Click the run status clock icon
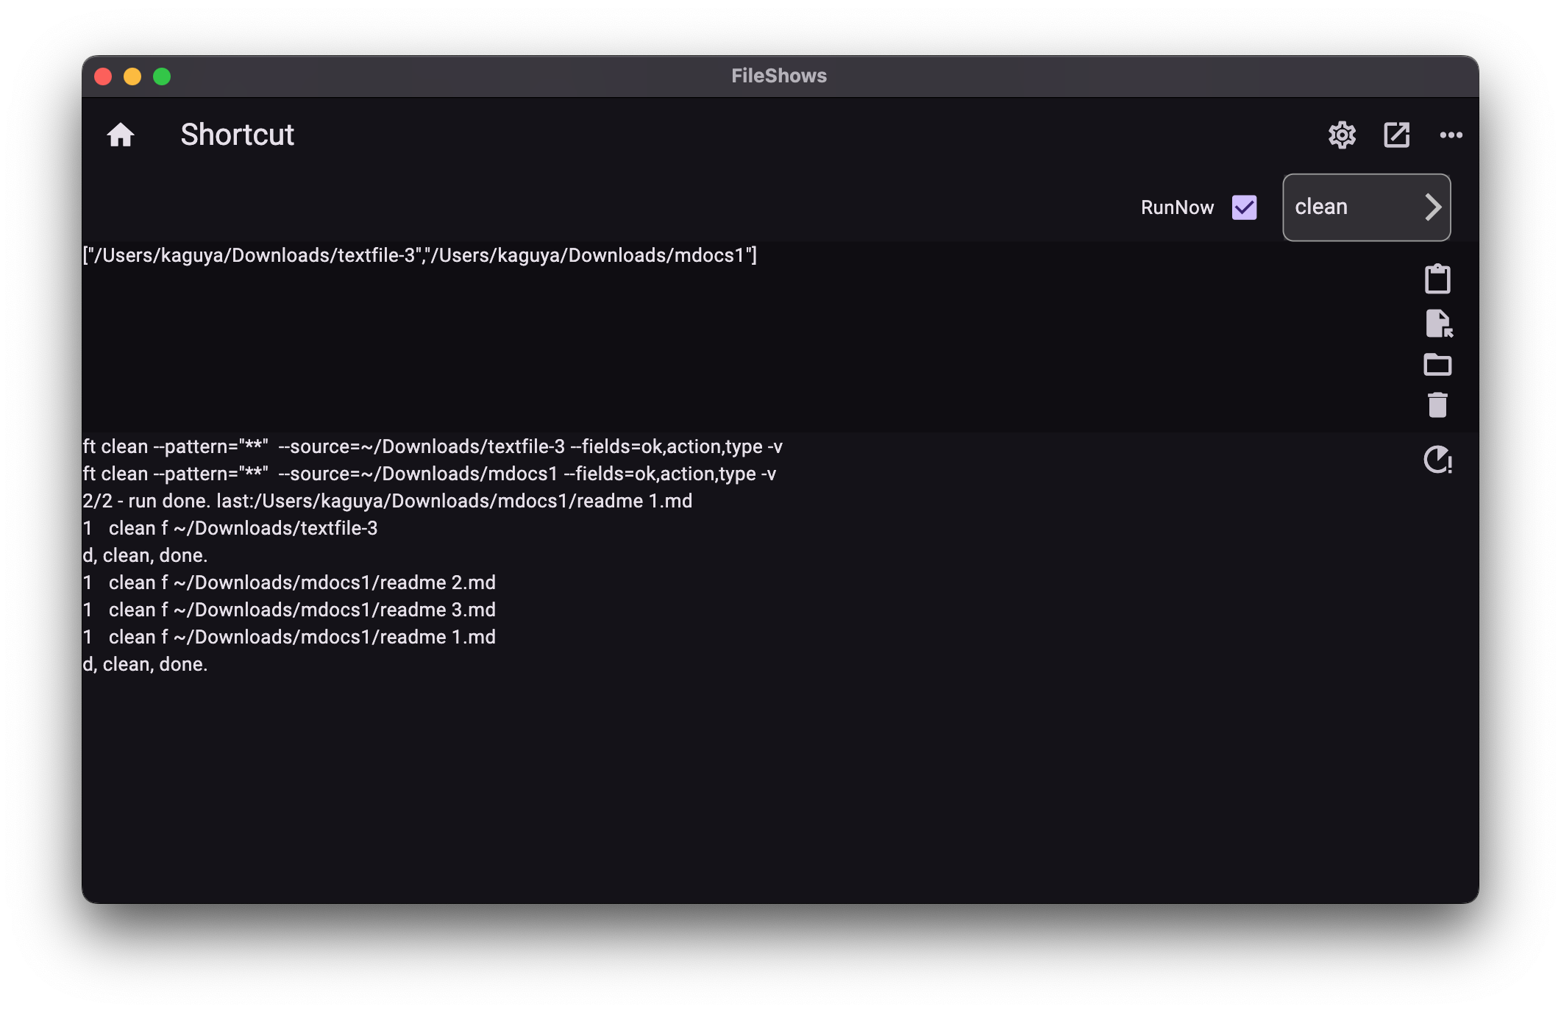The image size is (1561, 1012). click(x=1437, y=460)
